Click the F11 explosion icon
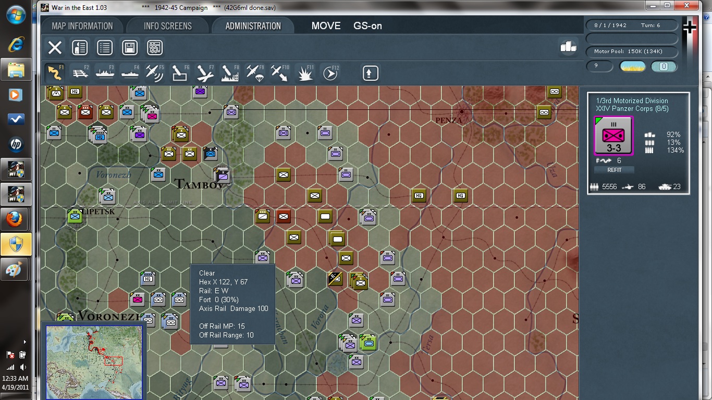Screen dimensions: 712x400 [305, 73]
